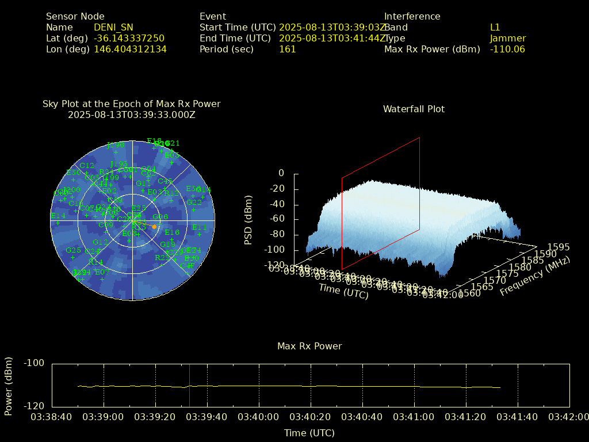Click the 03:40:00 tick on power time axis
Screen dimensions: 589x442
pyautogui.click(x=259, y=417)
